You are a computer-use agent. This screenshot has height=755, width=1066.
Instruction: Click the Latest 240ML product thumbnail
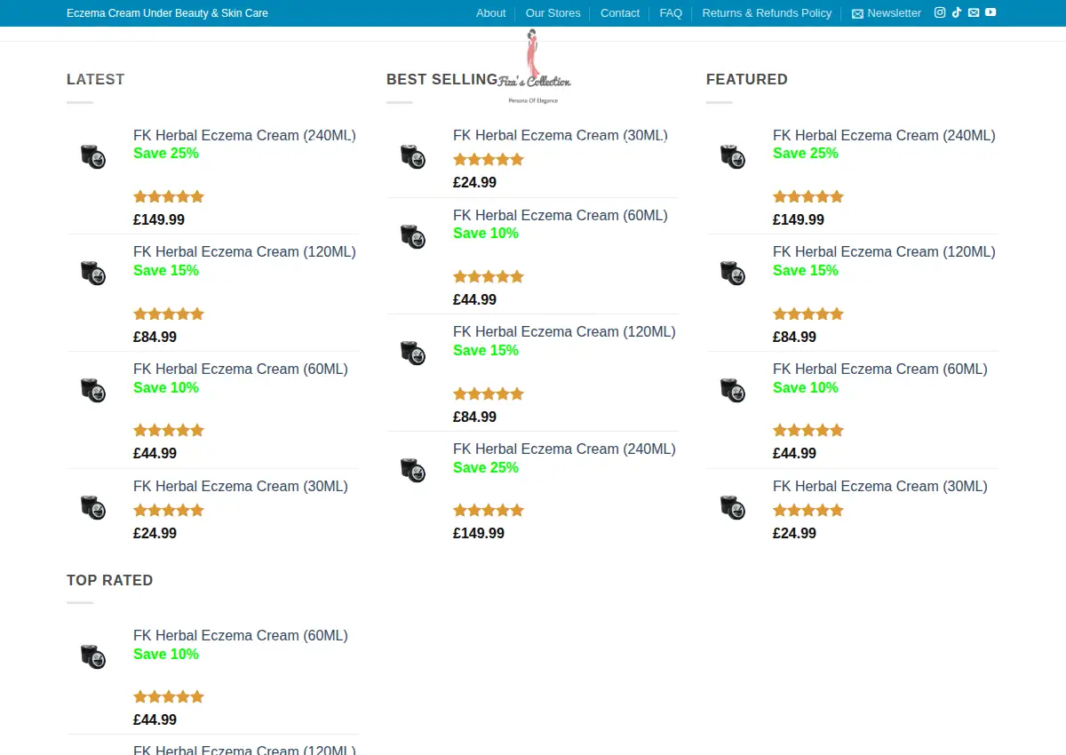pos(93,155)
